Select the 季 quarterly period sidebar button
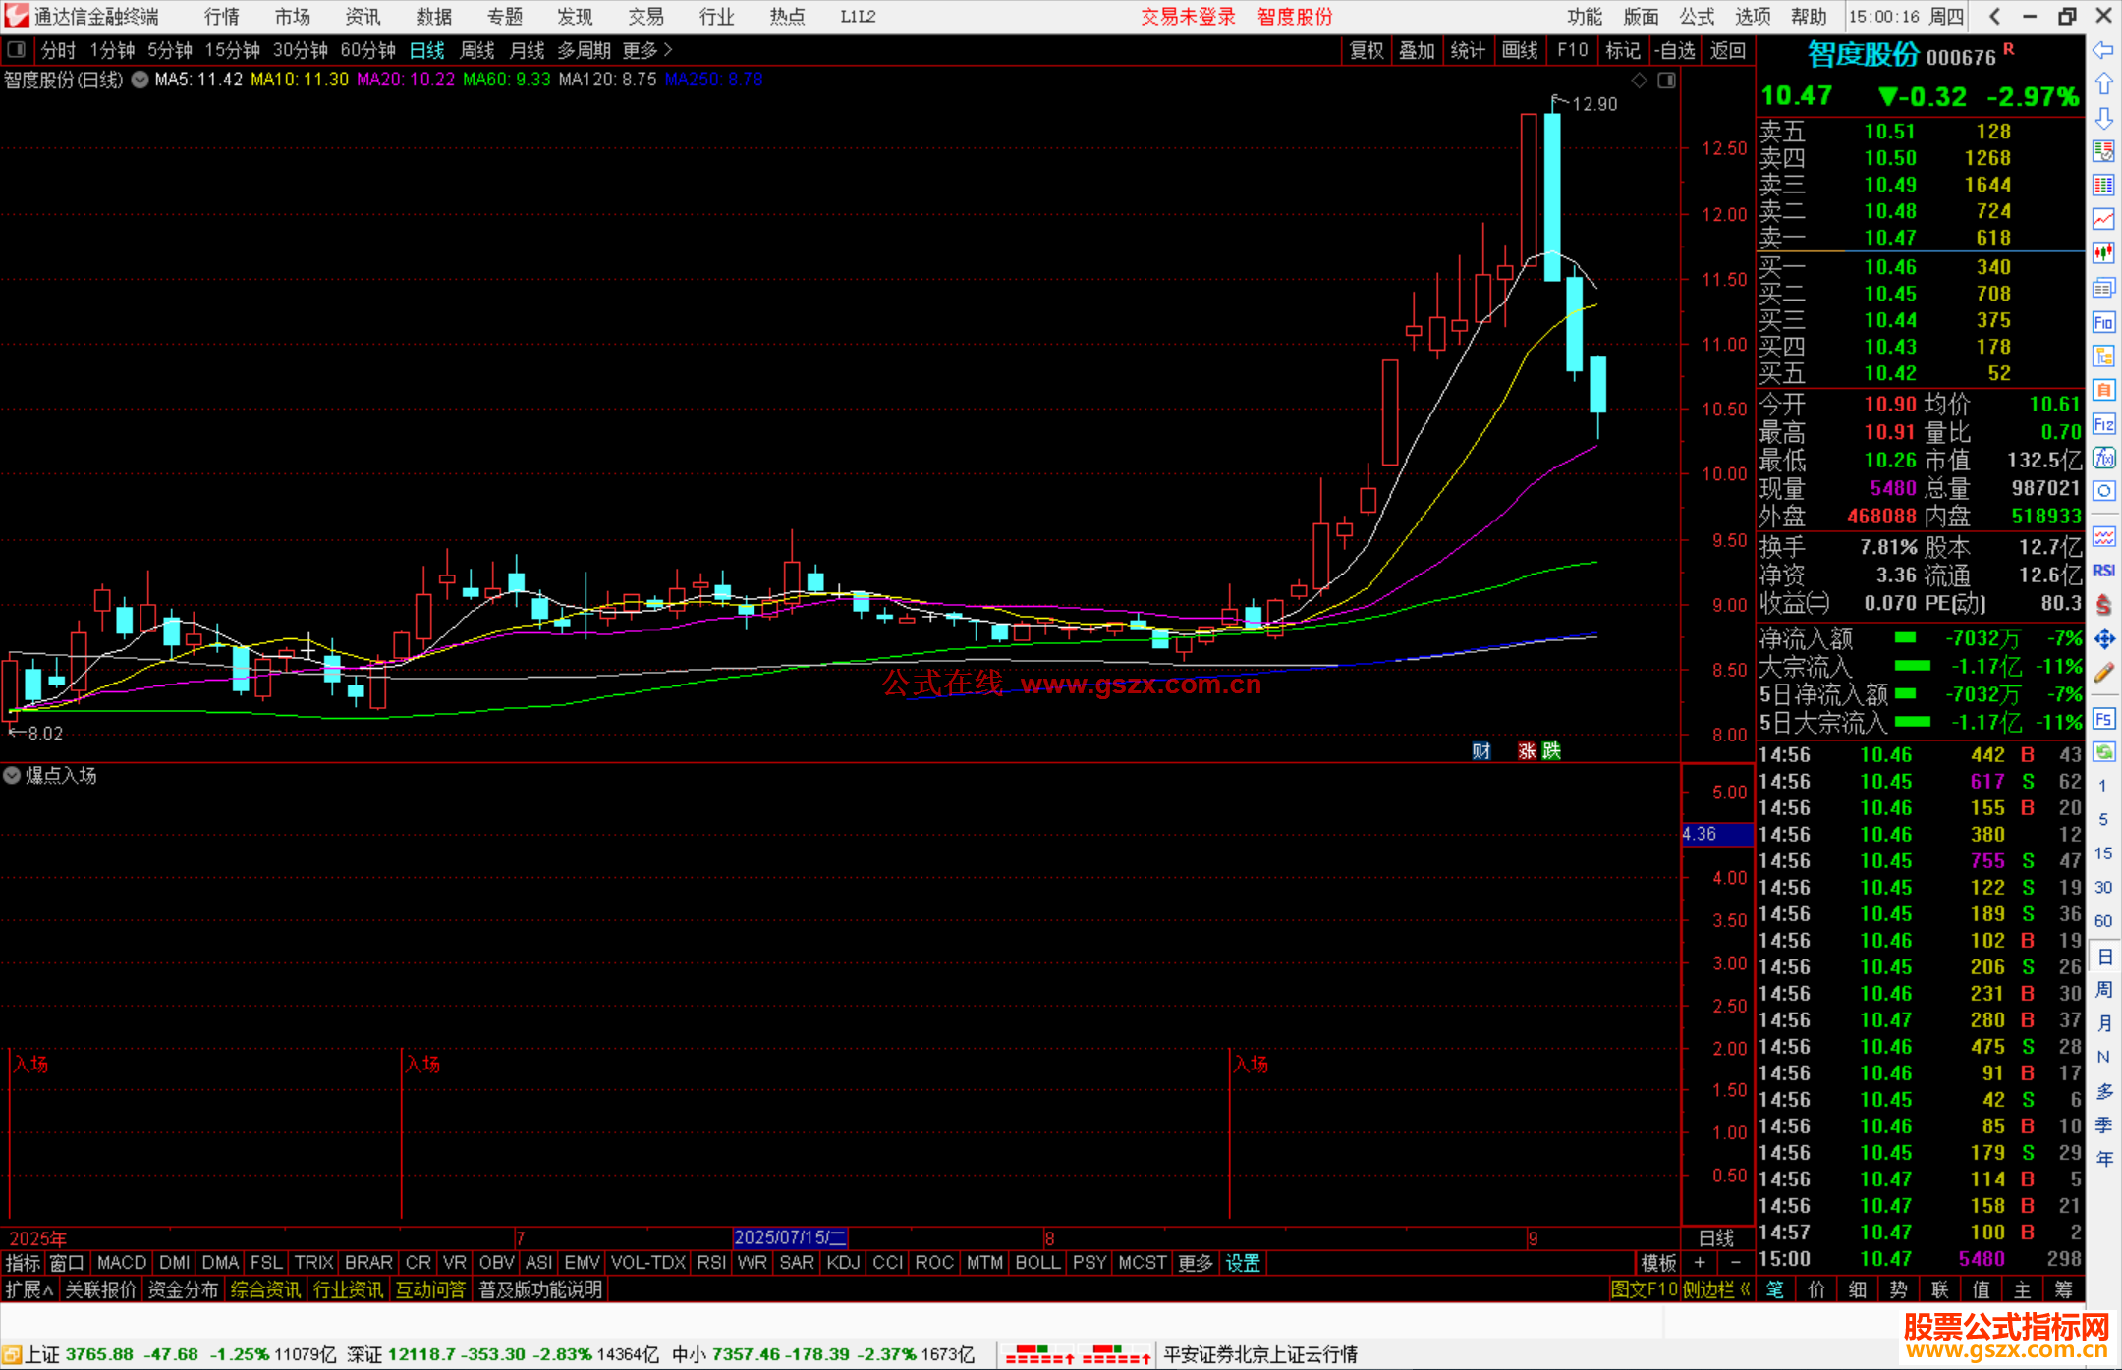Image resolution: width=2122 pixels, height=1370 pixels. (x=2103, y=1125)
